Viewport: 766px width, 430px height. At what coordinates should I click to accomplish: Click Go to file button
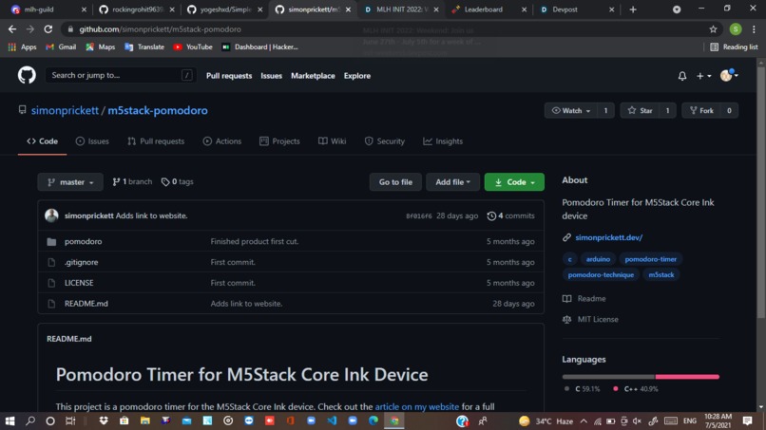click(x=395, y=182)
